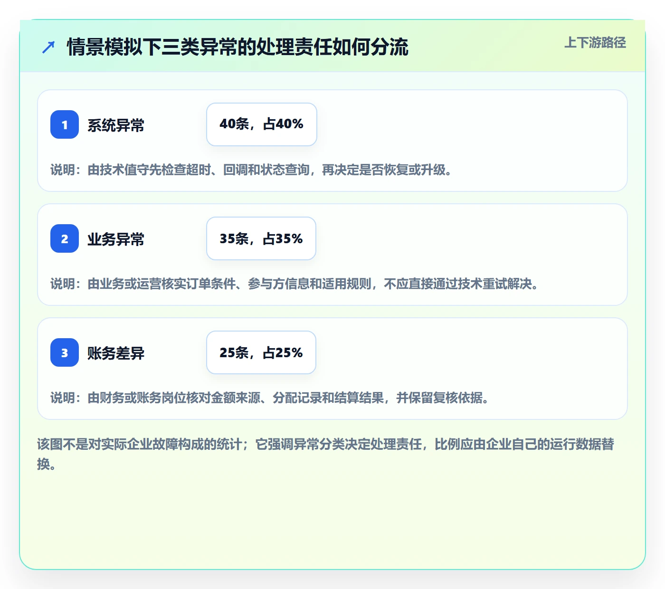665x589 pixels.
Task: Click the description starting 说明：由财务或账务岗位核对
Action: 269,398
